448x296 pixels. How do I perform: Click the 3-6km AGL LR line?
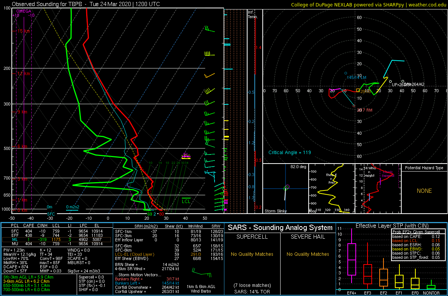pyautogui.click(x=26, y=281)
